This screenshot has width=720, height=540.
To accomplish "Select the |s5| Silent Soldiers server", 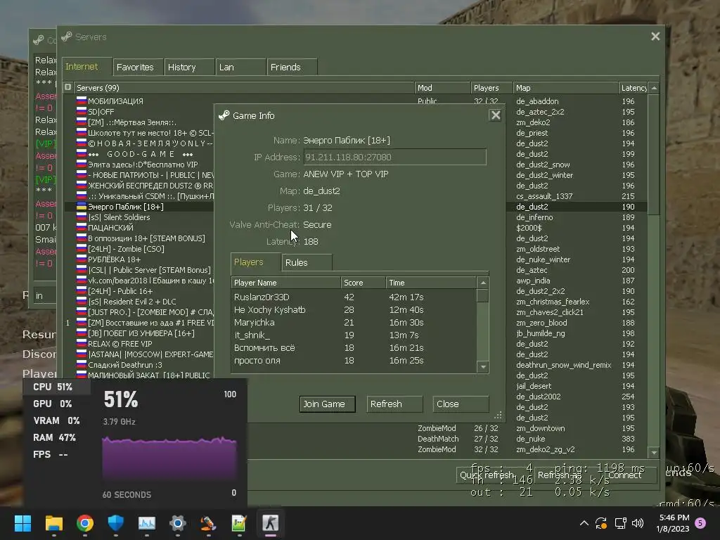I will [x=140, y=217].
